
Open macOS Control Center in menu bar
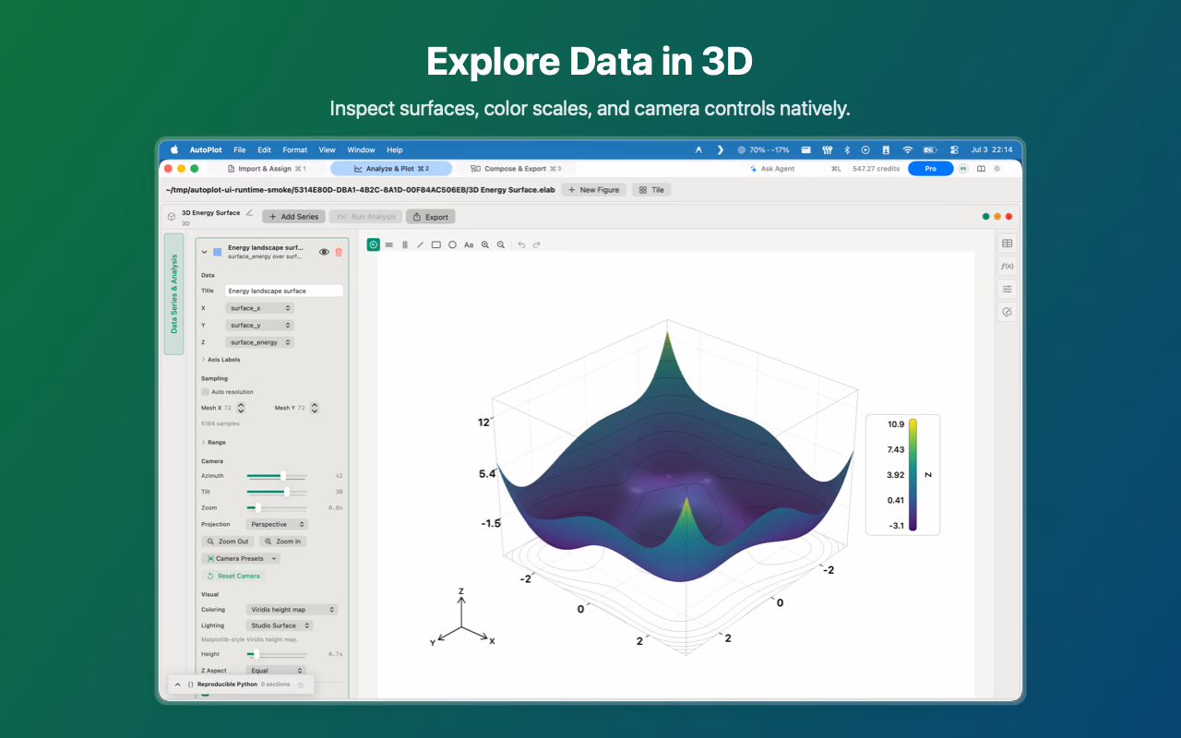954,149
